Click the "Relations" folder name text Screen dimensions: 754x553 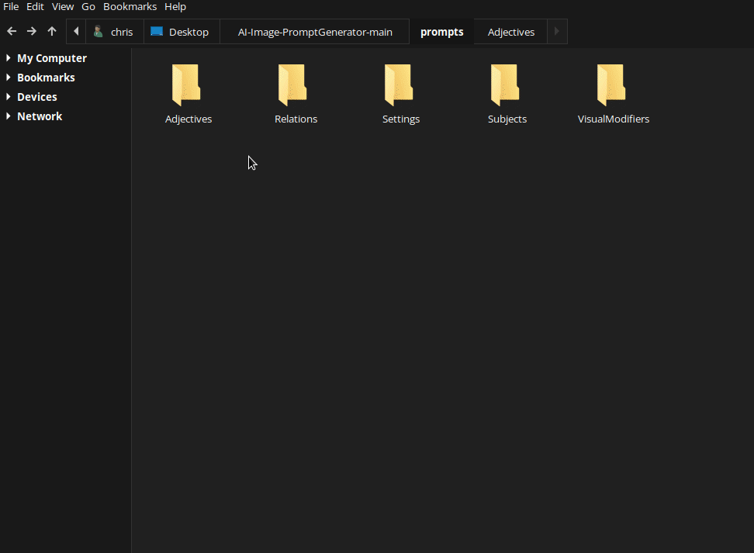[x=296, y=119]
